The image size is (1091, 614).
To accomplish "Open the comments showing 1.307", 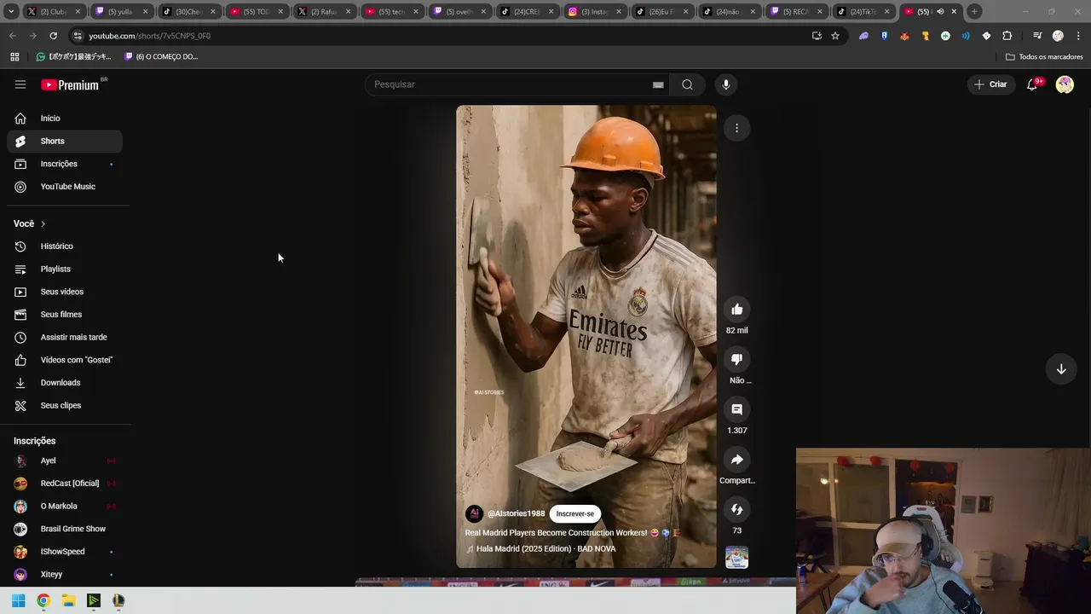I will click(737, 409).
